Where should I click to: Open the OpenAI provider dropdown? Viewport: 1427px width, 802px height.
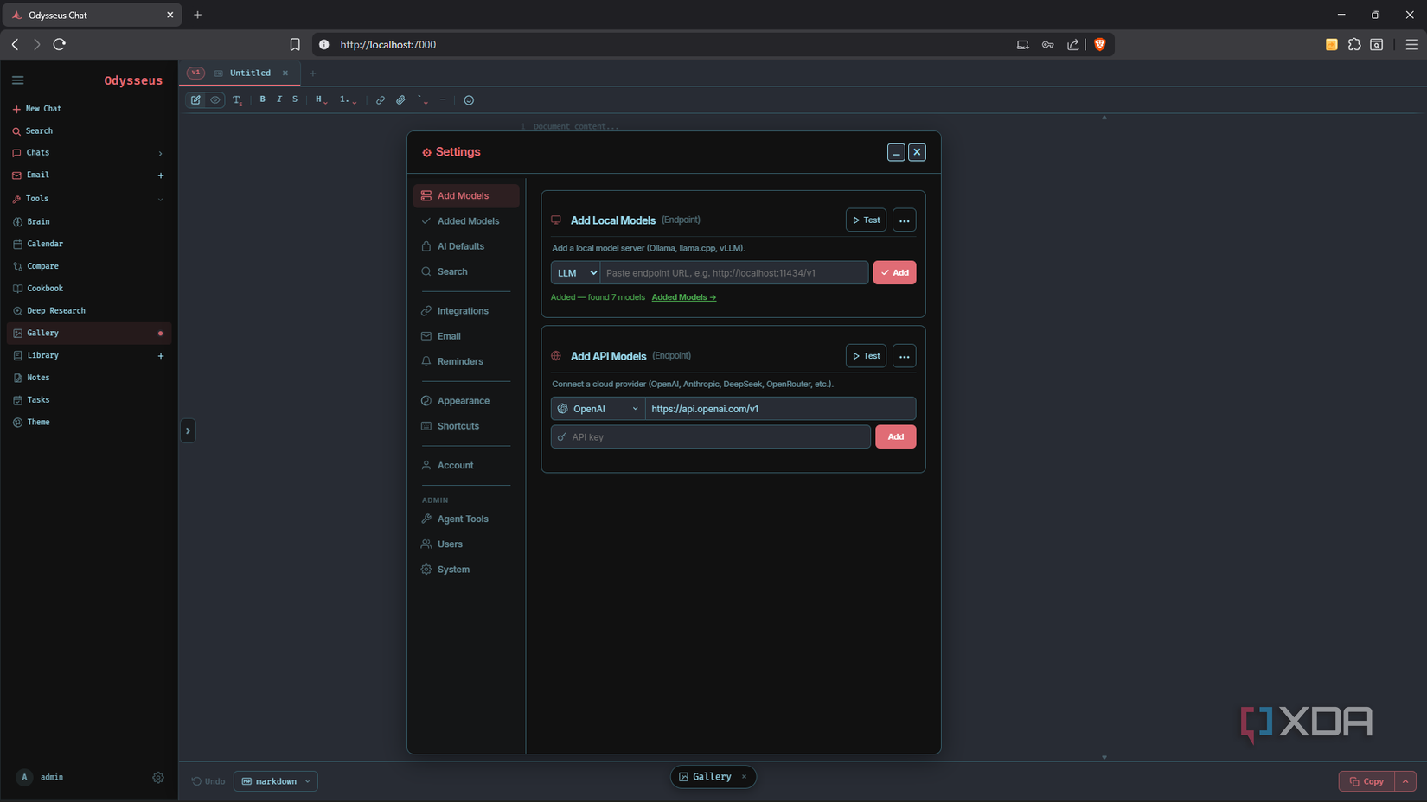point(598,409)
